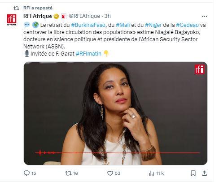This screenshot has width=219, height=182.
Task: Open the #Mali hashtag link
Action: coord(123,25)
